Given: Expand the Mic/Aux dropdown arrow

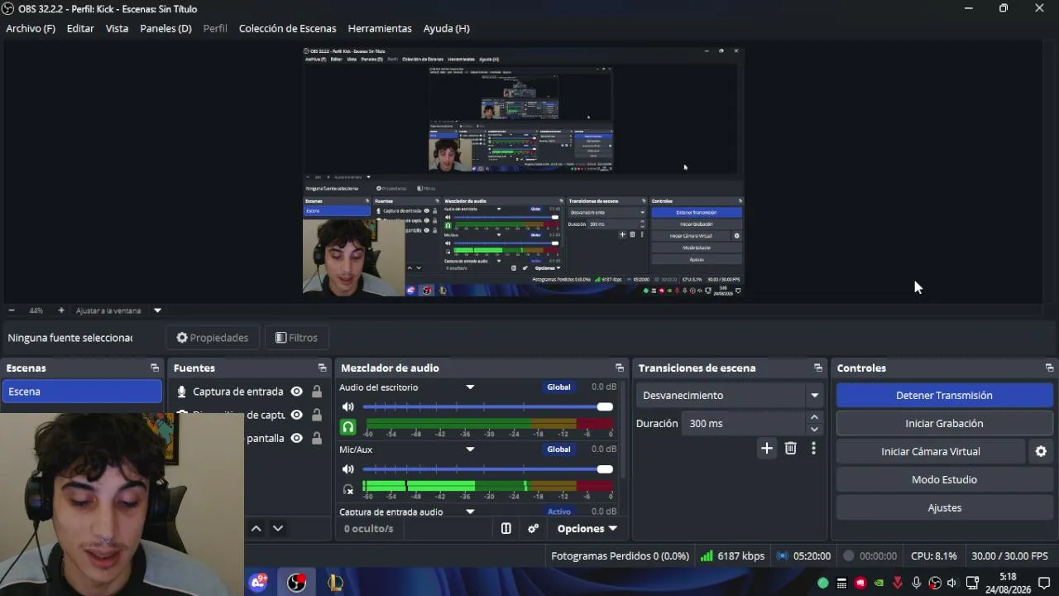Looking at the screenshot, I should tap(470, 449).
